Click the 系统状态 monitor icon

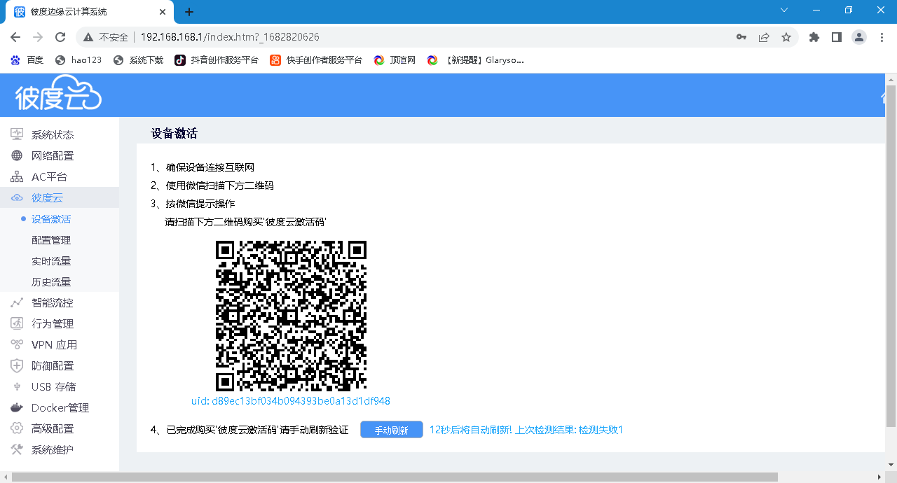17,134
